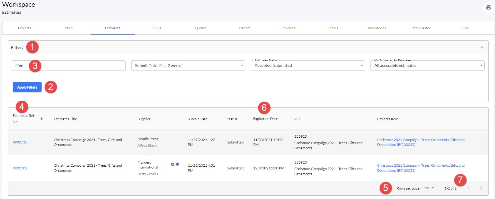Open the Estimates Status dropdown

click(x=308, y=66)
